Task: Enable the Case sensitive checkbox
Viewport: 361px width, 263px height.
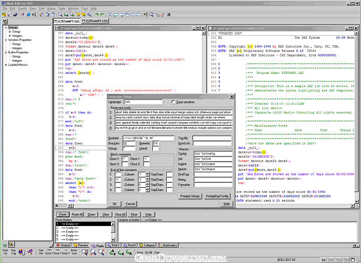Action: pos(174,102)
